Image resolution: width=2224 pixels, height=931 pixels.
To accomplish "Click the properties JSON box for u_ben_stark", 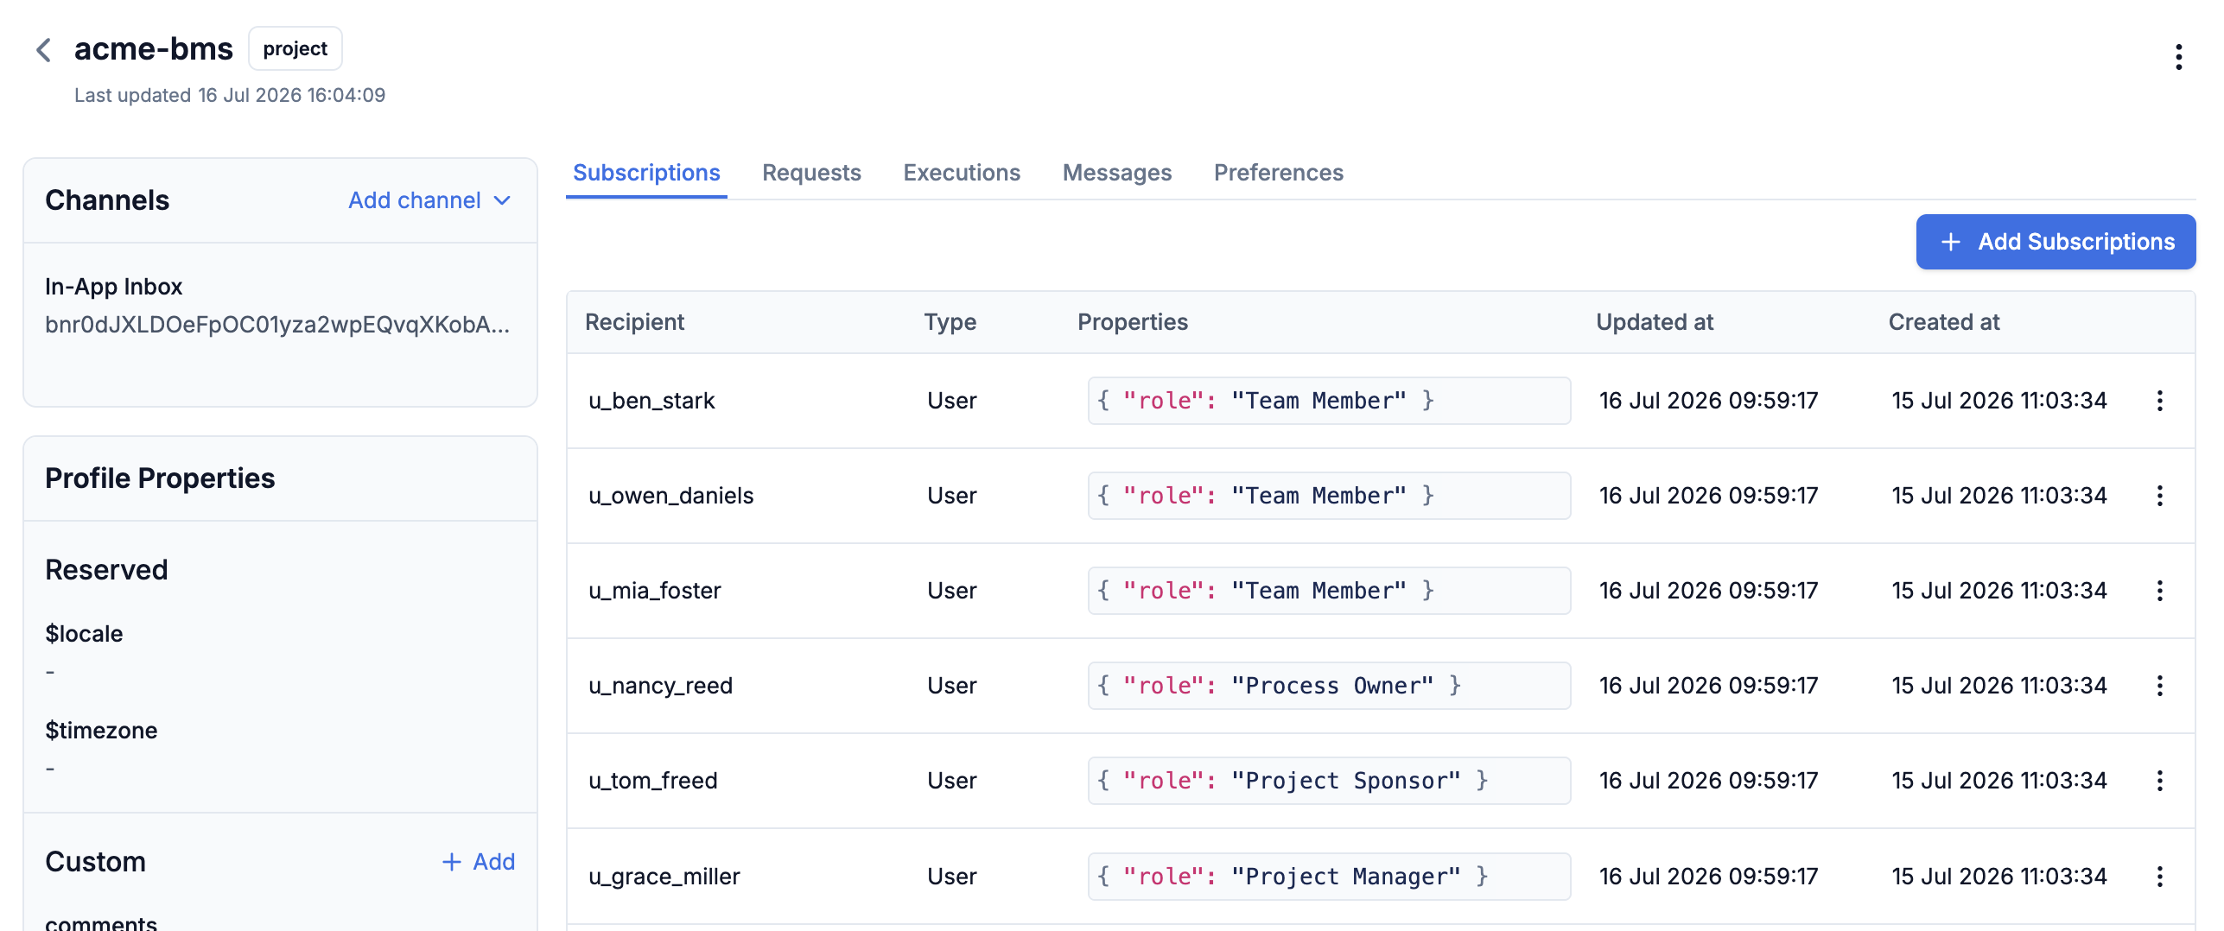I will tap(1329, 401).
